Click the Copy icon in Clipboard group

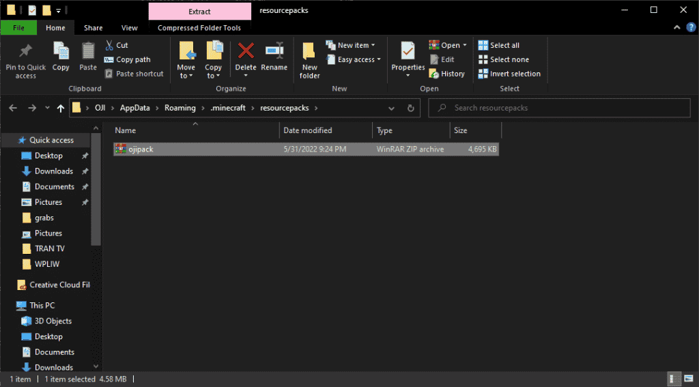[61, 52]
